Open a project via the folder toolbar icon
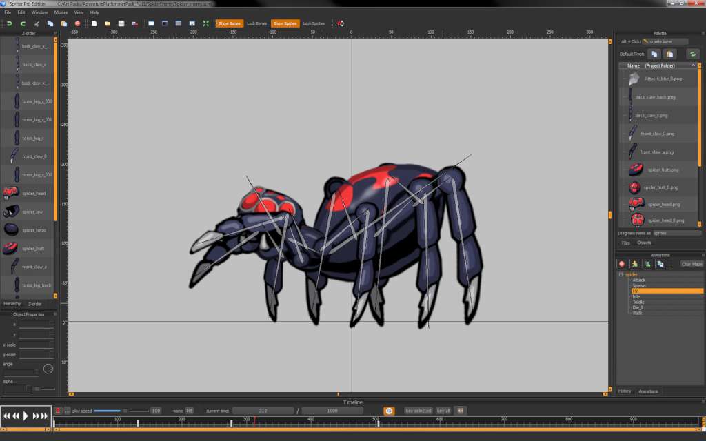This screenshot has width=706, height=441. point(107,23)
